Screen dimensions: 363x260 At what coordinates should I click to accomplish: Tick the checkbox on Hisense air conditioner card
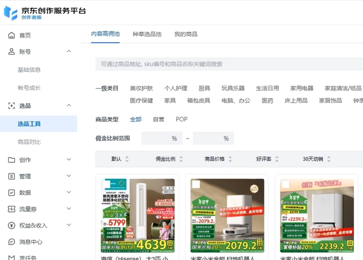[x=107, y=184]
